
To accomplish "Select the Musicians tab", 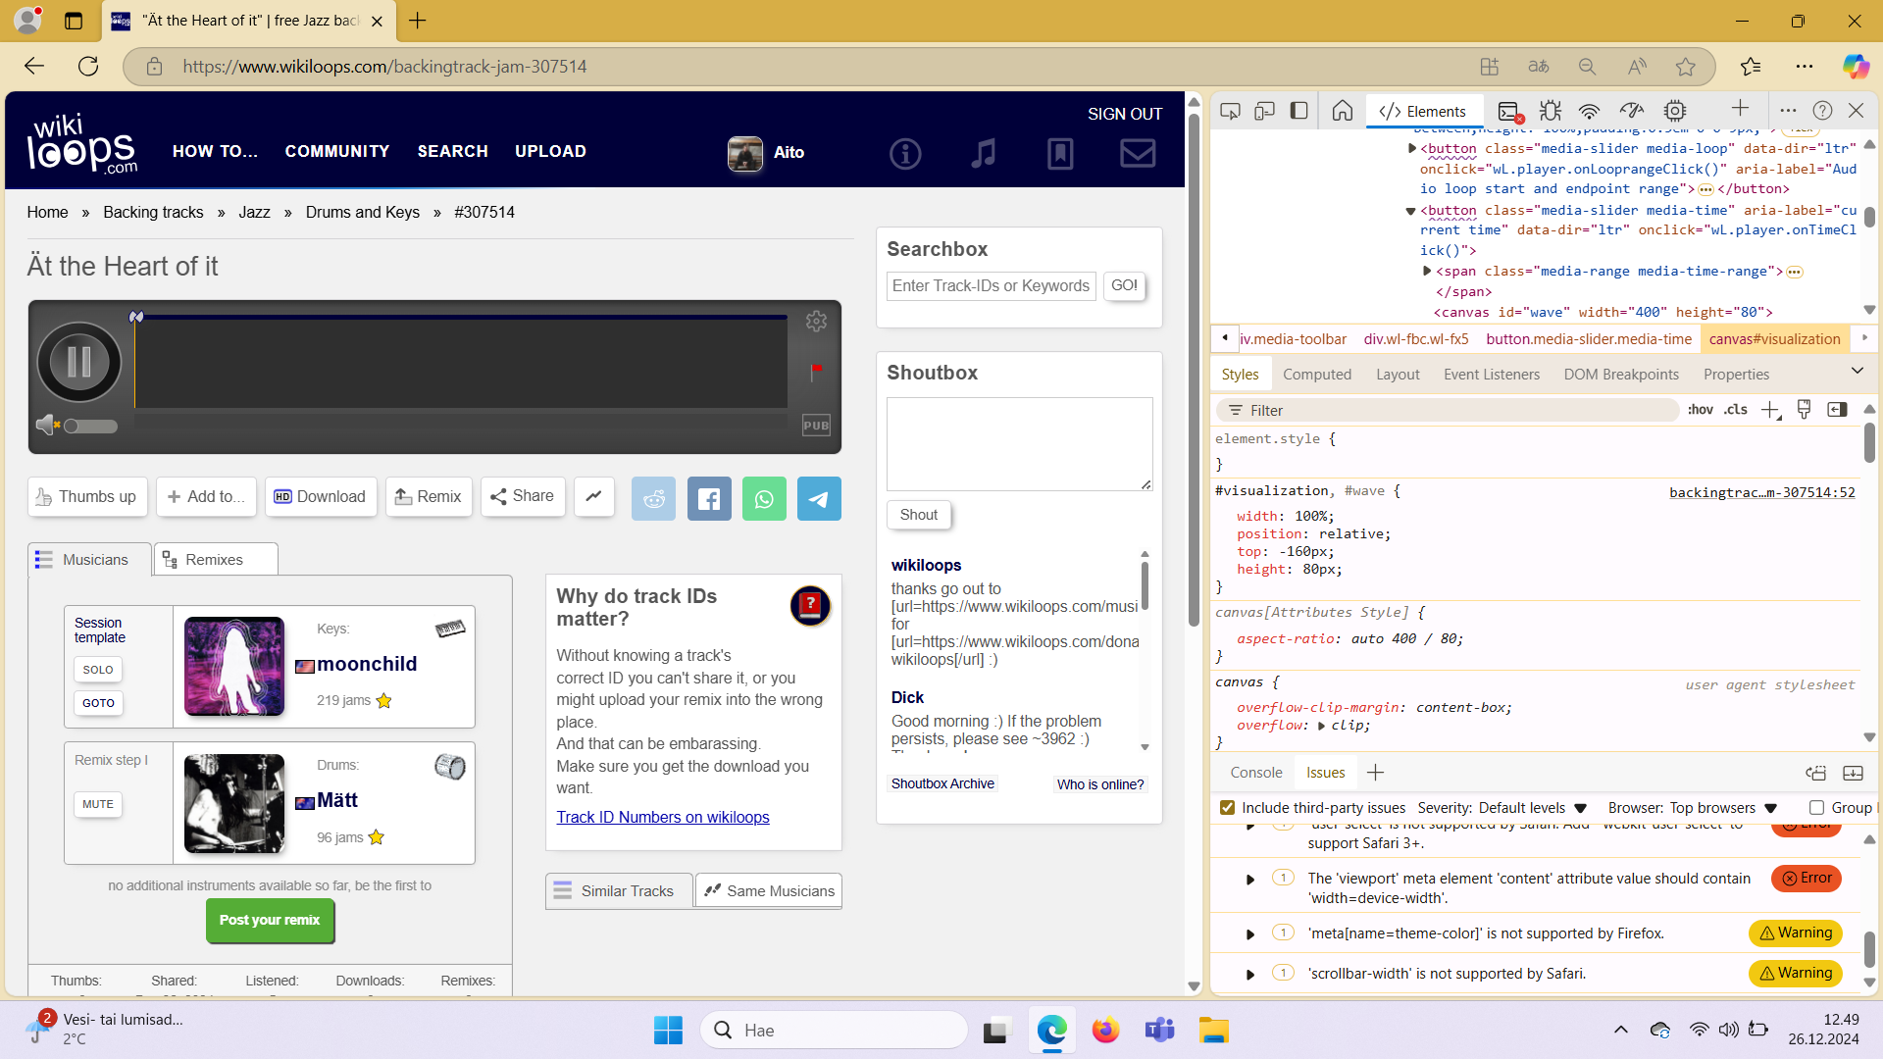I will tap(90, 559).
